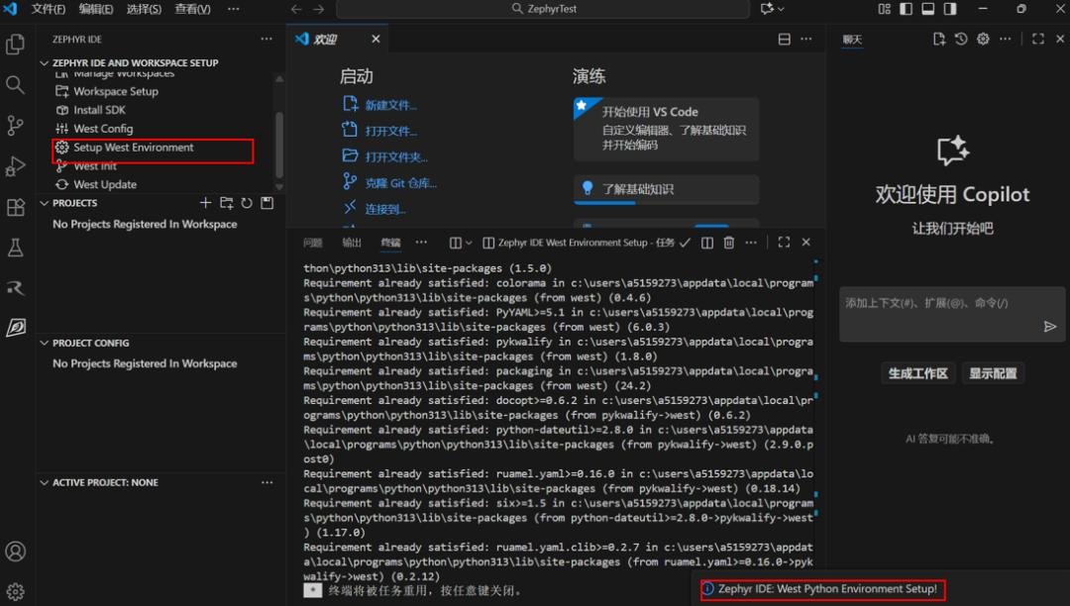Run Setup West Environment
The image size is (1070, 606).
134,148
